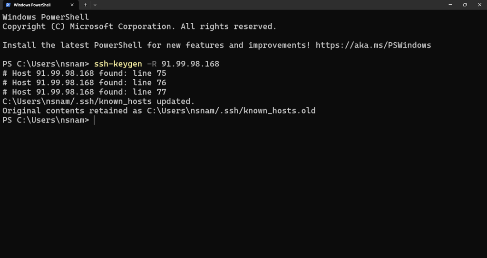This screenshot has height=258, width=487.
Task: Restore down the terminal window
Action: (465, 5)
